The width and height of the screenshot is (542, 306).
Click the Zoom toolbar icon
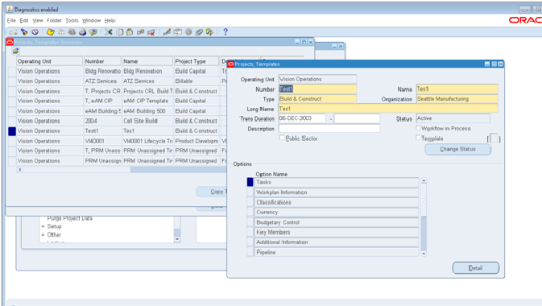pos(178,32)
